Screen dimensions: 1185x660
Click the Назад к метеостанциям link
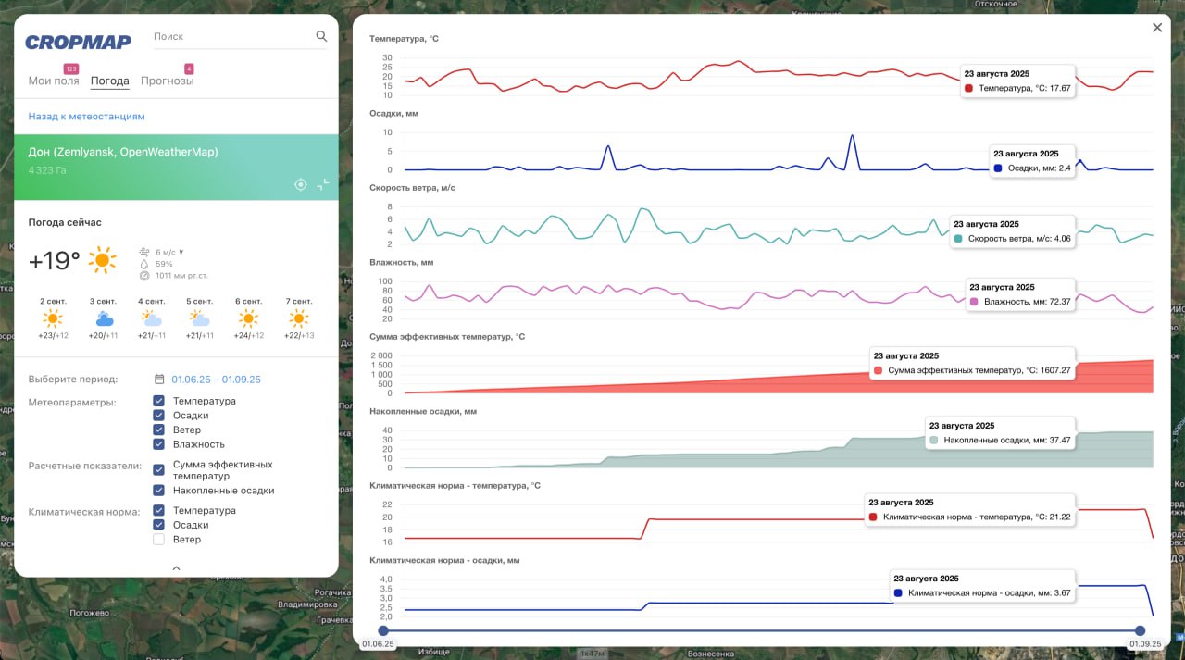(x=86, y=117)
